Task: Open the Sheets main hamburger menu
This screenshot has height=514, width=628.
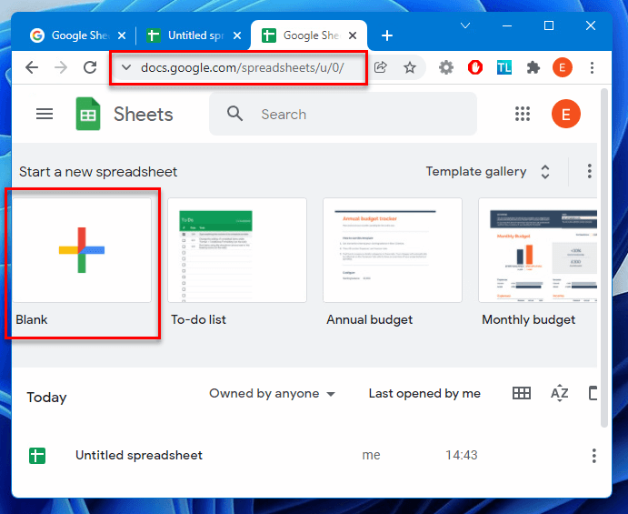Action: (x=44, y=115)
